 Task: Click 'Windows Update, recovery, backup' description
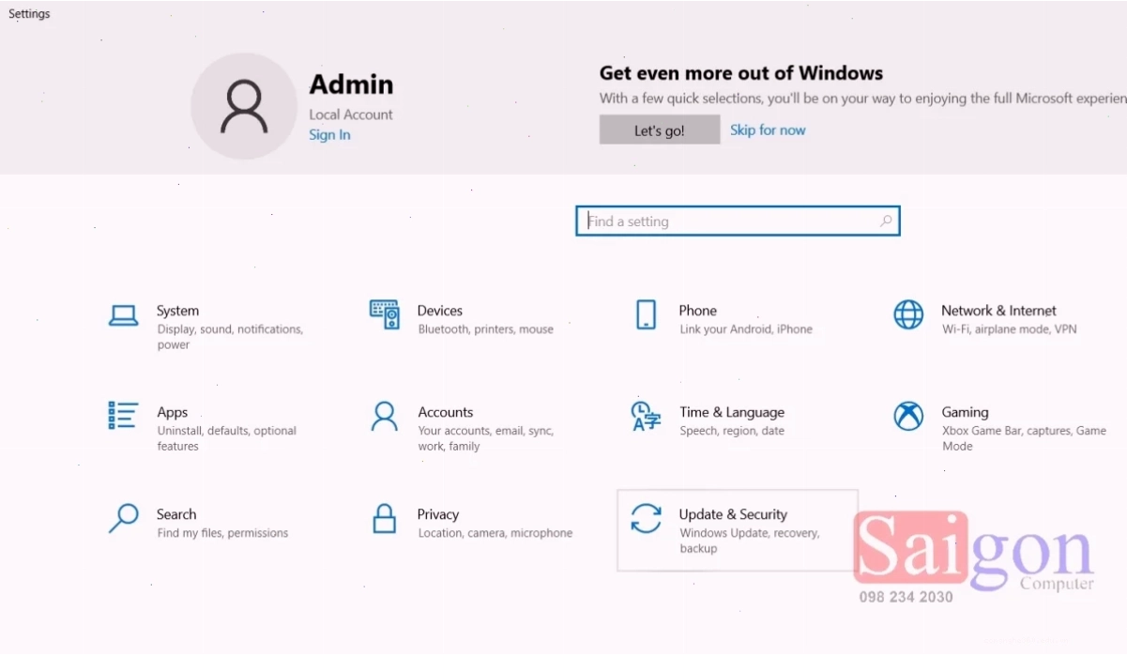pos(750,541)
